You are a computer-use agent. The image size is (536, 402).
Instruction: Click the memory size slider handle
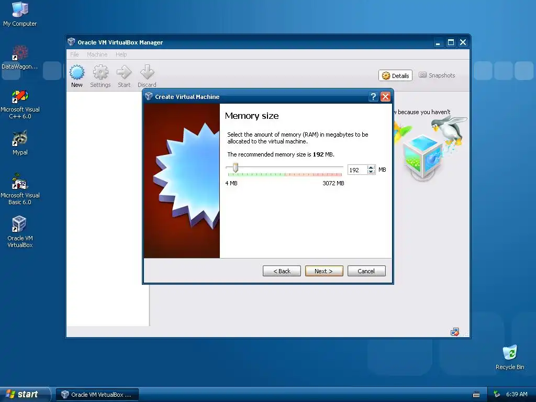pyautogui.click(x=235, y=167)
